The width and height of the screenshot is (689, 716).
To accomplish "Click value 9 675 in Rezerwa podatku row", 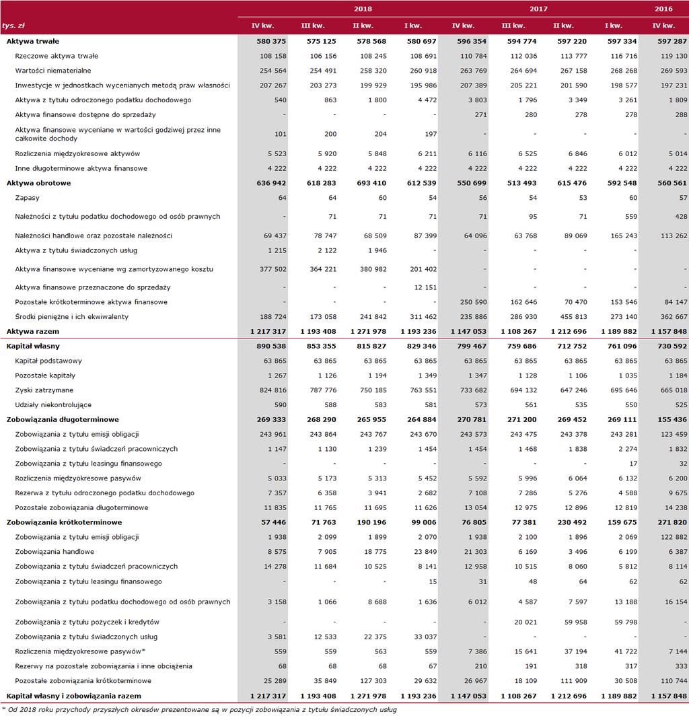I will [678, 493].
